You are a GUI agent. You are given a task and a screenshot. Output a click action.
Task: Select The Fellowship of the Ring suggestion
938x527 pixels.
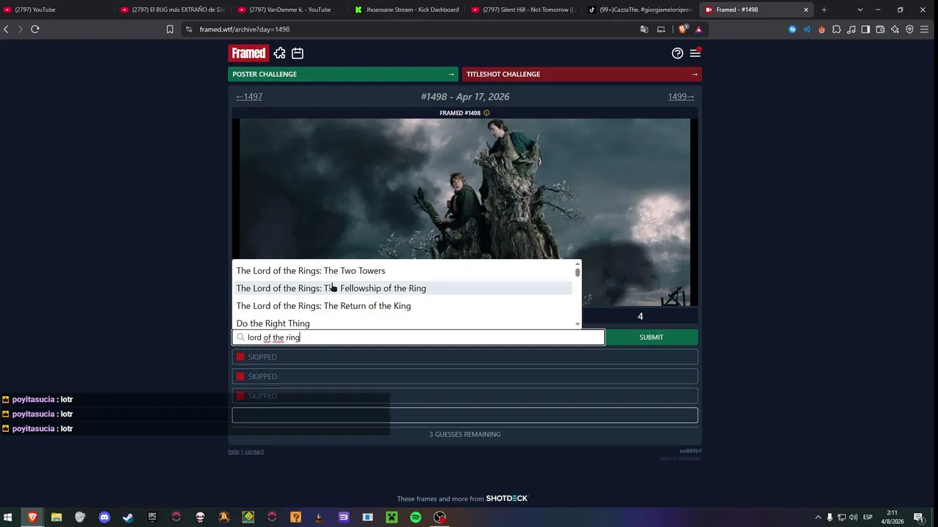pyautogui.click(x=403, y=288)
